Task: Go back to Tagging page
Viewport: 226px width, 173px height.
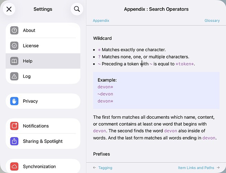Action: 103,168
